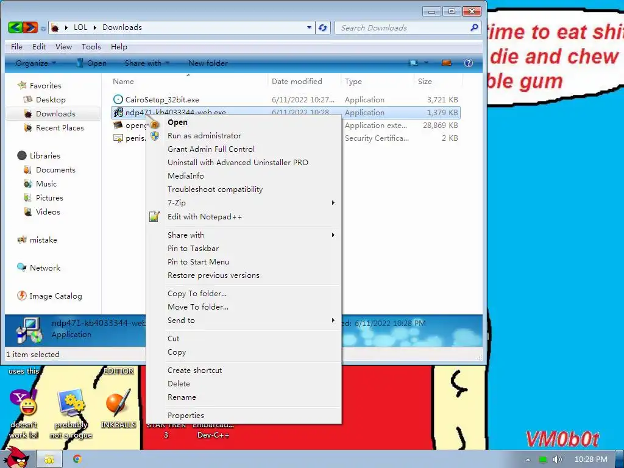The image size is (624, 468).
Task: Click the shield icon next to Run as administrator
Action: [x=155, y=136]
